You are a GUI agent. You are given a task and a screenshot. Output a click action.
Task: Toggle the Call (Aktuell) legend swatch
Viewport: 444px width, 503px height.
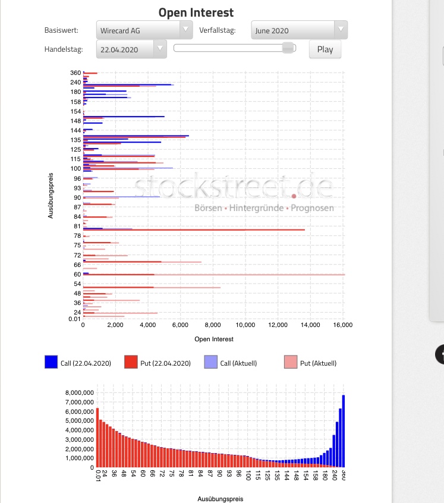coord(210,362)
